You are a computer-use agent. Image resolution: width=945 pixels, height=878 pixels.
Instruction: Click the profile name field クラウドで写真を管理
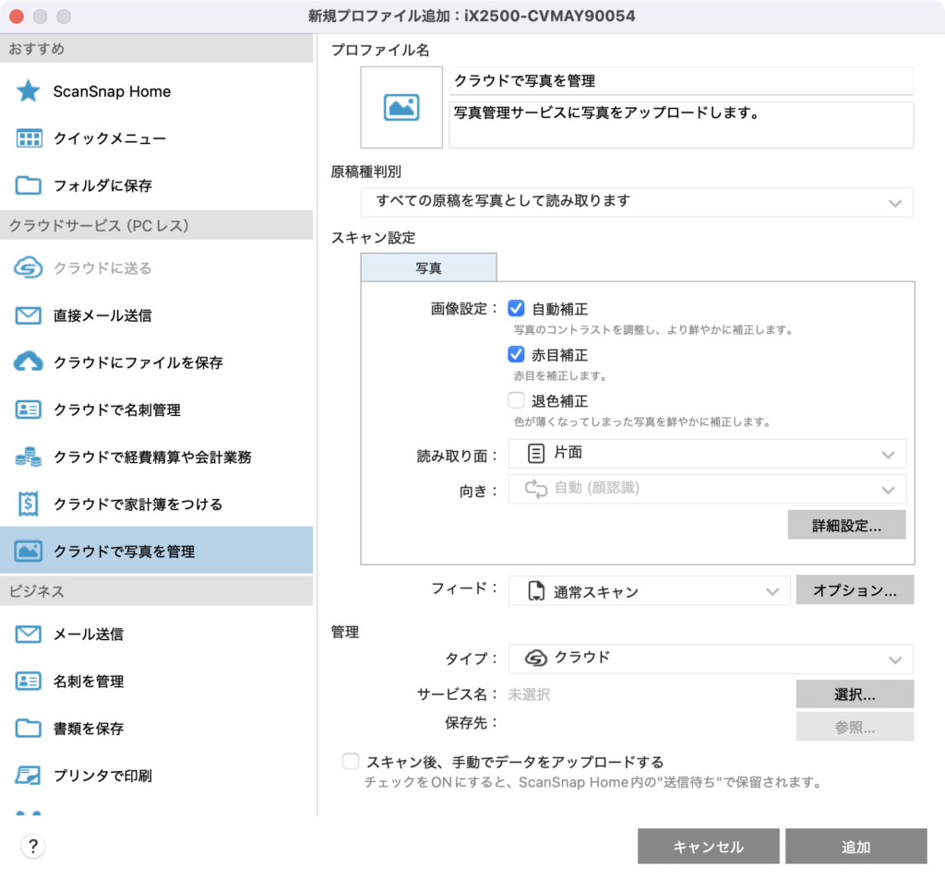(682, 80)
